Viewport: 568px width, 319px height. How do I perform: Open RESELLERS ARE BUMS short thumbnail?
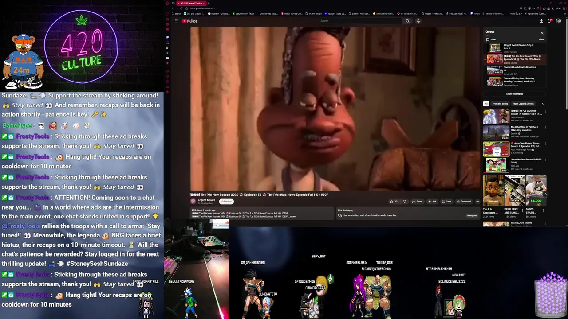coord(514,191)
